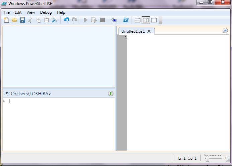
Task: Open the Debug menu
Action: pos(46,12)
